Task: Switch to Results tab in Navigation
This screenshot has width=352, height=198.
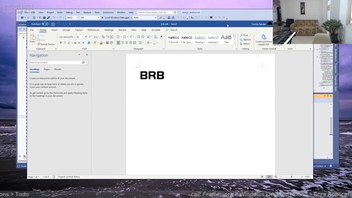Action: pyautogui.click(x=58, y=69)
